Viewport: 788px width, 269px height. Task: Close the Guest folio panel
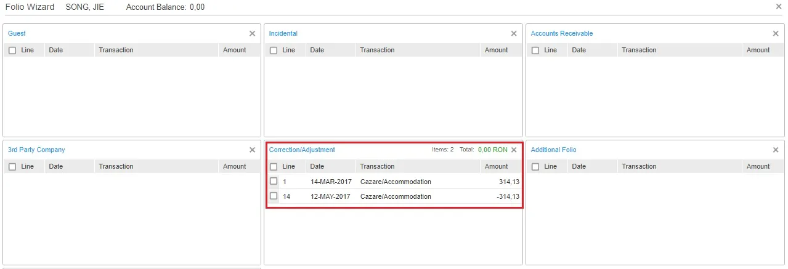[x=252, y=34]
